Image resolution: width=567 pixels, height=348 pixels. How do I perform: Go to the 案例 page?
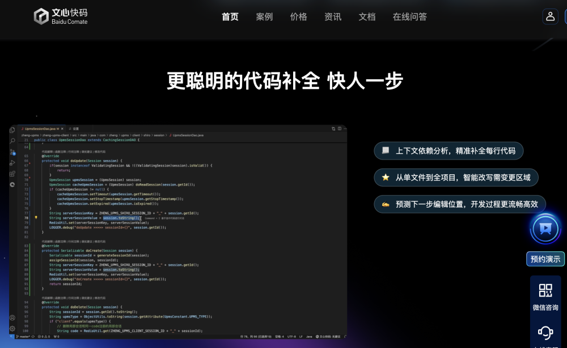click(264, 17)
